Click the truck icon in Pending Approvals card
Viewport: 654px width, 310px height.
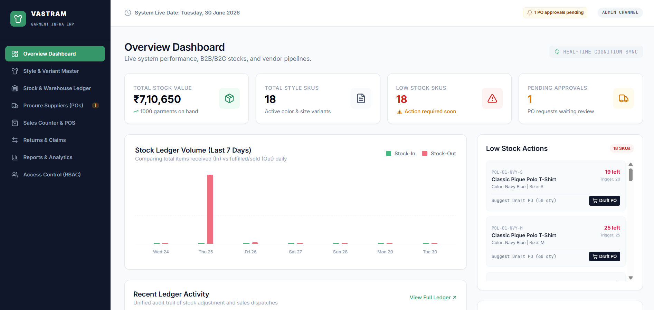click(x=624, y=98)
